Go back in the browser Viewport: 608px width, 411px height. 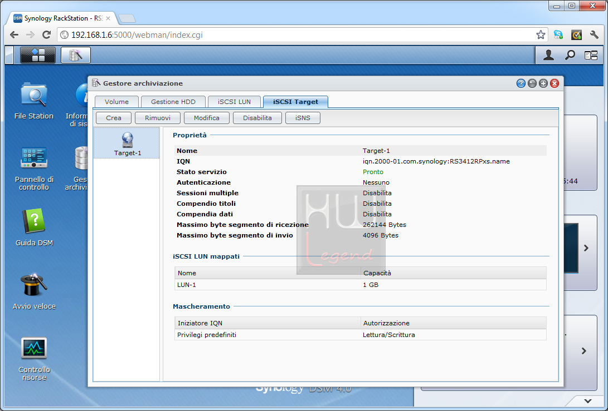(14, 35)
